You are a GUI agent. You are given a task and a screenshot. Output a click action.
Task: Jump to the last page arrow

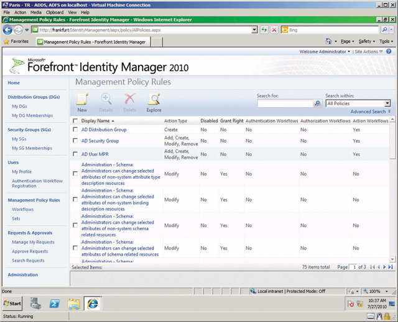[x=391, y=267]
